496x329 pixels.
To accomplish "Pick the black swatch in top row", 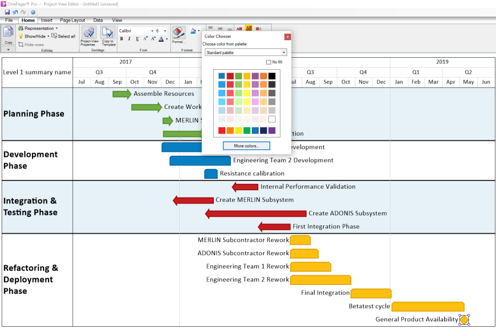I will [272, 76].
